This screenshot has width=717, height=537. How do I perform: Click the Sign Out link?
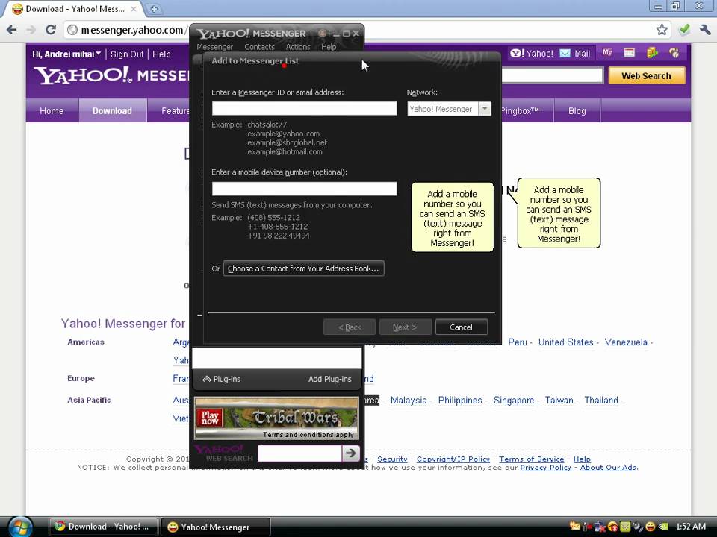[127, 54]
